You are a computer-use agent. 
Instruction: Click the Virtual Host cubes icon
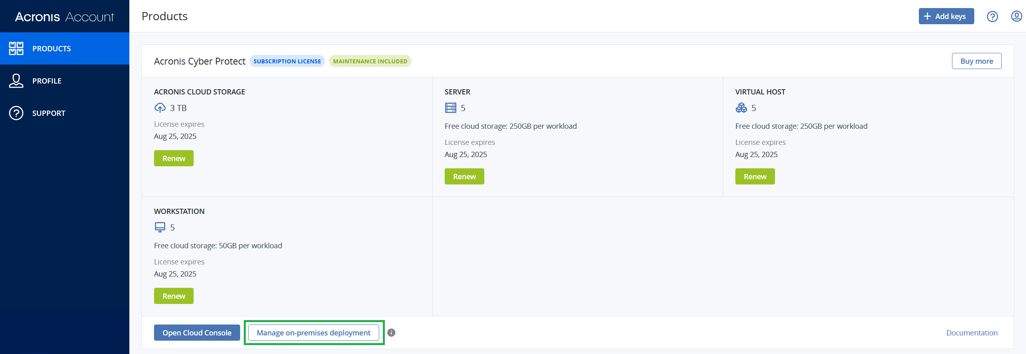[x=741, y=108]
